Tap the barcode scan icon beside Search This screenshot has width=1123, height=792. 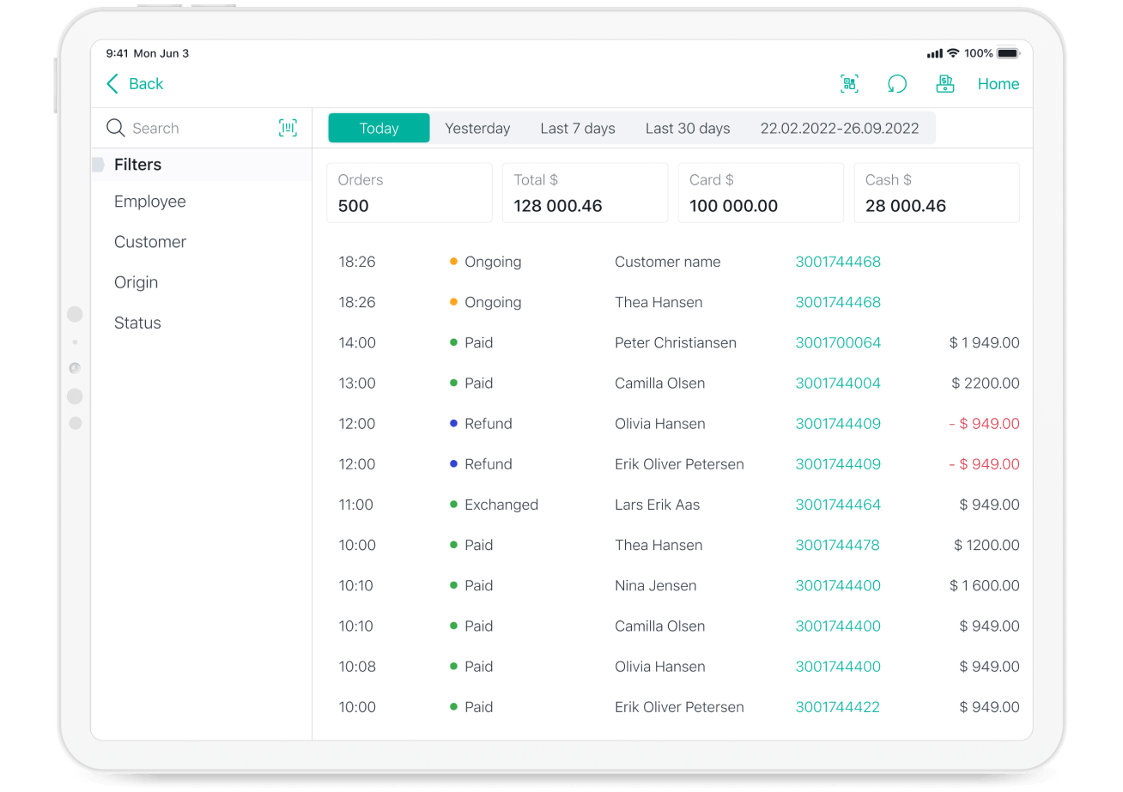pos(288,128)
